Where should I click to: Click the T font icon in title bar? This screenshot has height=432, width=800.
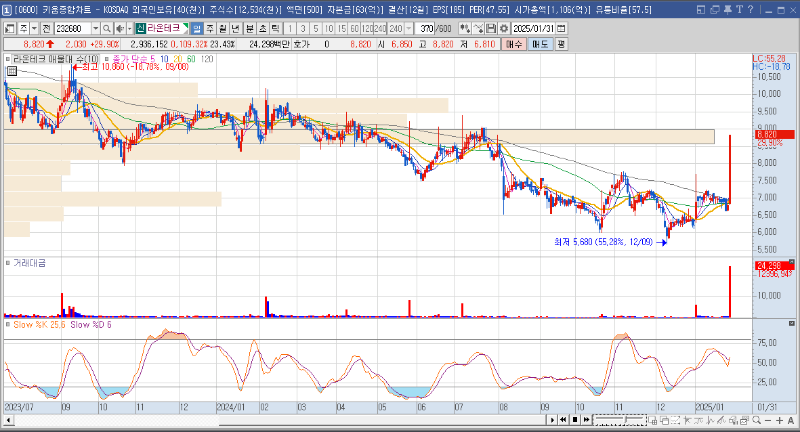(739, 9)
